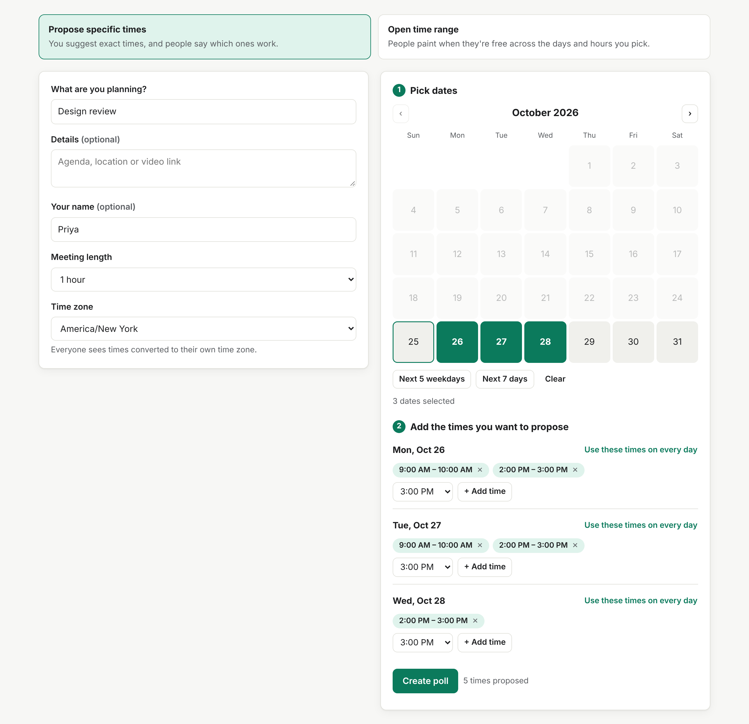
Task: Select October 30 in the calendar
Action: tap(633, 342)
